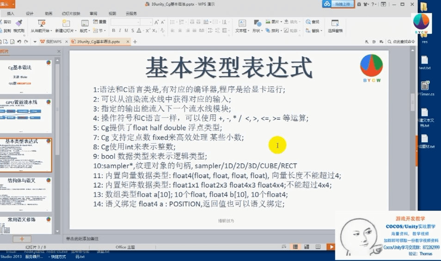The image size is (441, 261).
Task: Click the command search field (点此查找命令)
Action: [x=401, y=42]
